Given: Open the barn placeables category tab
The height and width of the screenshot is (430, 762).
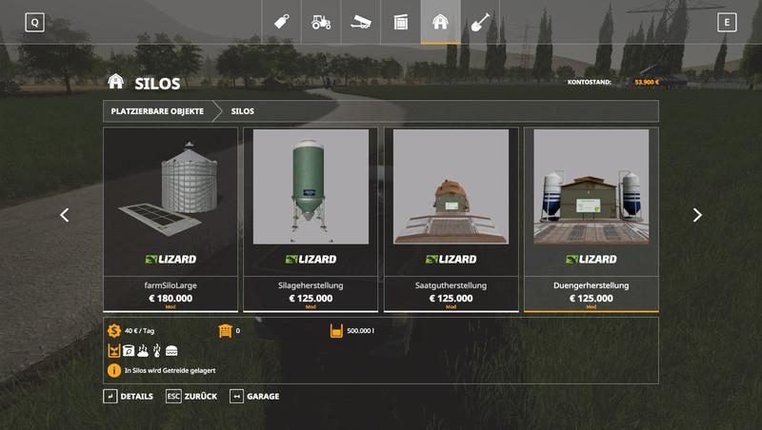Looking at the screenshot, I should 440,22.
